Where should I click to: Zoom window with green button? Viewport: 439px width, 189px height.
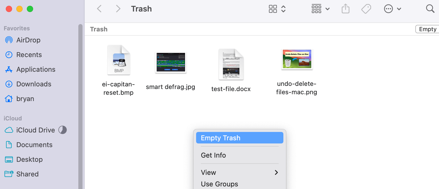tap(30, 9)
